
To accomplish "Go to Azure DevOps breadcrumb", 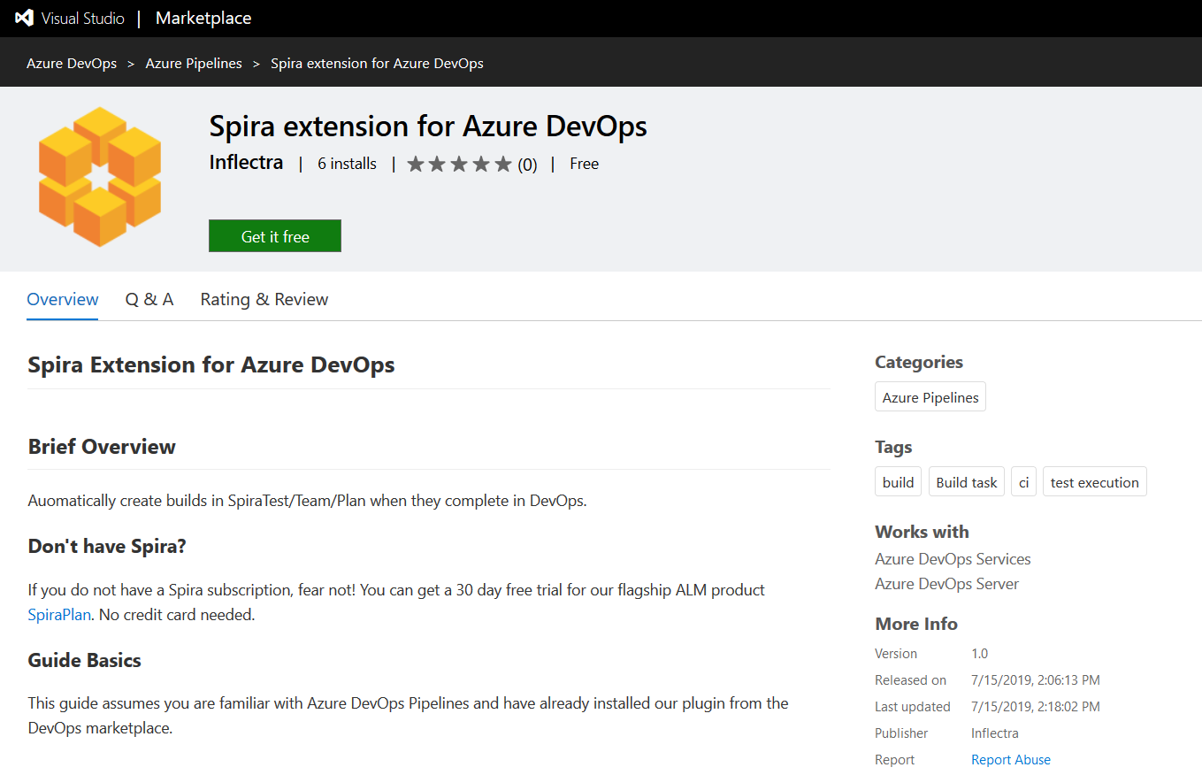I will (72, 63).
